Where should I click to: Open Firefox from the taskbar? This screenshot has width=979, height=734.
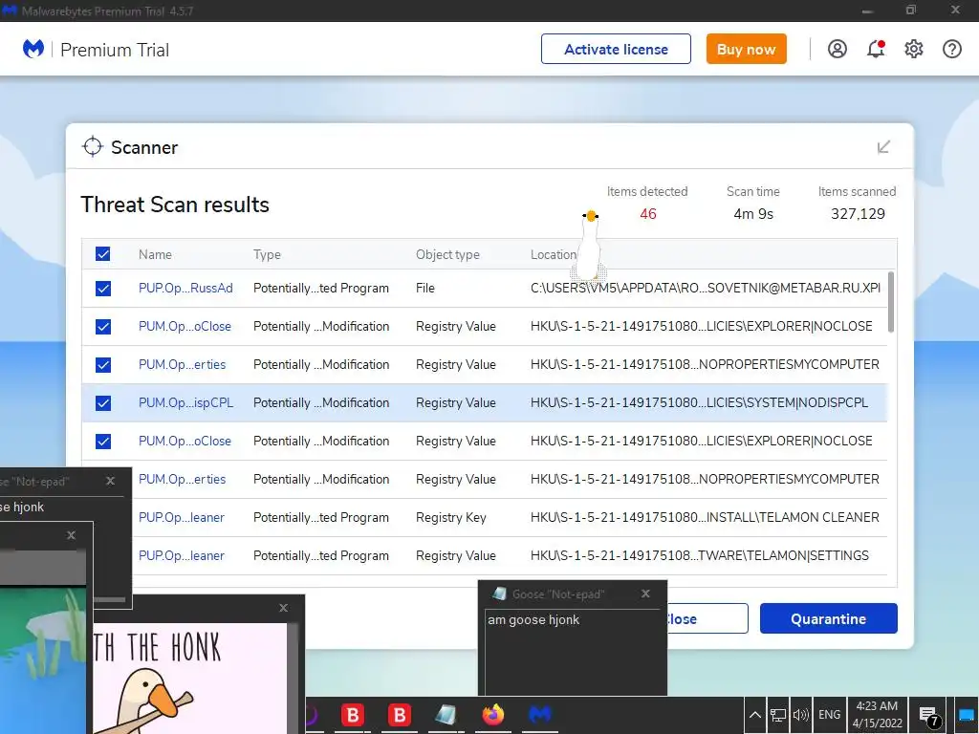492,715
